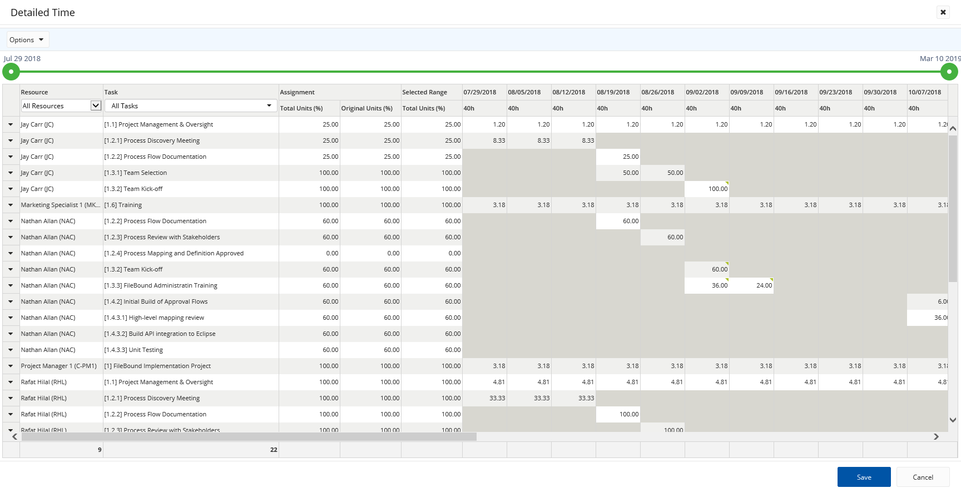Close the Detailed Time dialog
The height and width of the screenshot is (493, 961).
tap(943, 12)
